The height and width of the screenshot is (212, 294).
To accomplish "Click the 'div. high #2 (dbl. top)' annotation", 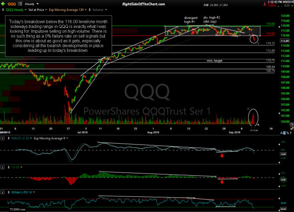I will (x=211, y=19).
